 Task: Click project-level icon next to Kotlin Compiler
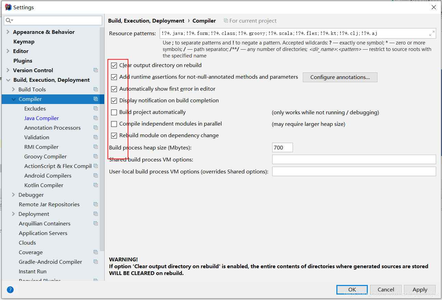pyautogui.click(x=96, y=185)
